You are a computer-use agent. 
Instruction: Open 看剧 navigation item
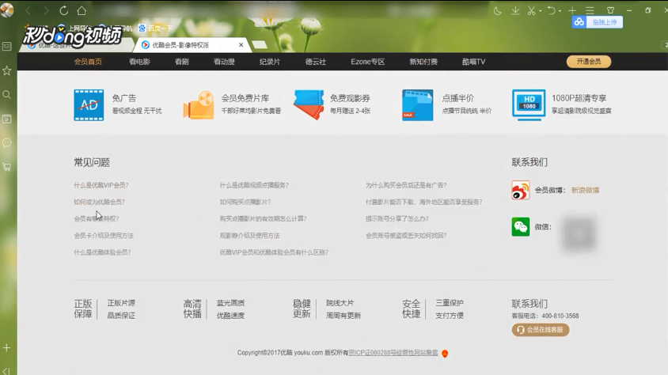(x=181, y=62)
